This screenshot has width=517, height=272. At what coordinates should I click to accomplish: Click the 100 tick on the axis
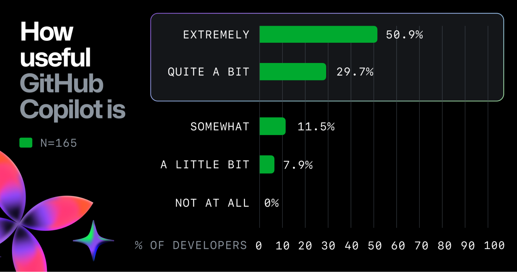click(494, 246)
